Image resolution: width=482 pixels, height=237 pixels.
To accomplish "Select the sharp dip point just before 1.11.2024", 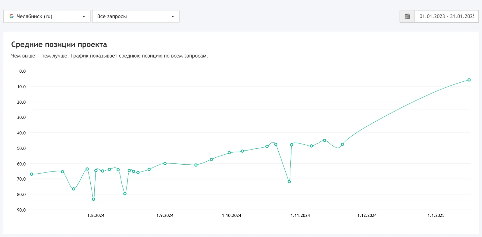I will (x=289, y=182).
